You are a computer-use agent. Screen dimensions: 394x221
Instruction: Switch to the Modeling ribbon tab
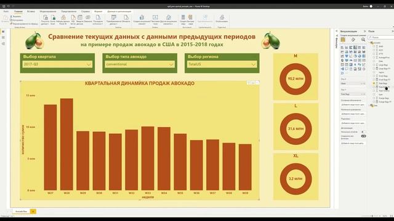tap(48, 12)
